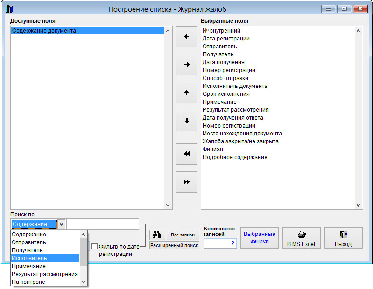
Task: Click the double right arrow button
Action: pyautogui.click(x=187, y=182)
